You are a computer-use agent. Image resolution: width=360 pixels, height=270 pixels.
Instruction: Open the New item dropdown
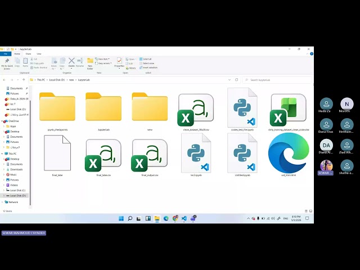[x=102, y=59]
